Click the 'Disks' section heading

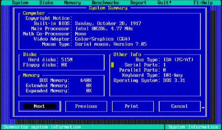click(x=30, y=55)
